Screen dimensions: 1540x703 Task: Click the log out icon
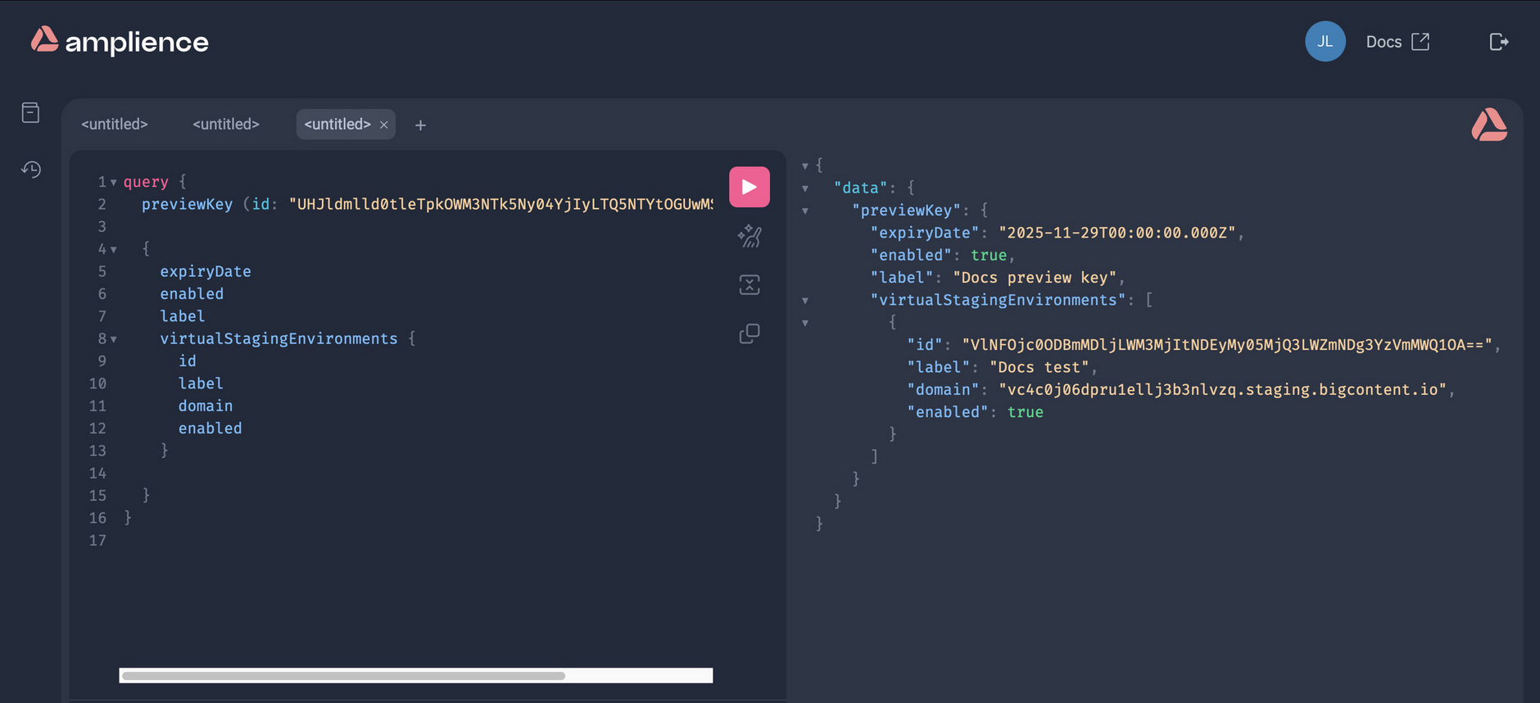point(1498,42)
